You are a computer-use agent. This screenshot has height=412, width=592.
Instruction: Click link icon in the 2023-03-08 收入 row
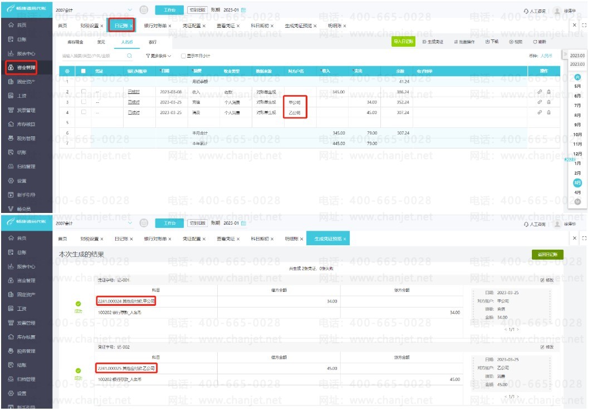[x=540, y=92]
